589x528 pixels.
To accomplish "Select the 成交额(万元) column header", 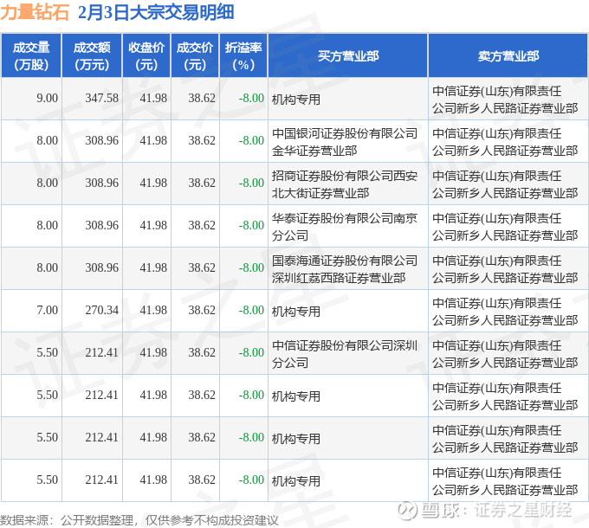I will [92, 56].
